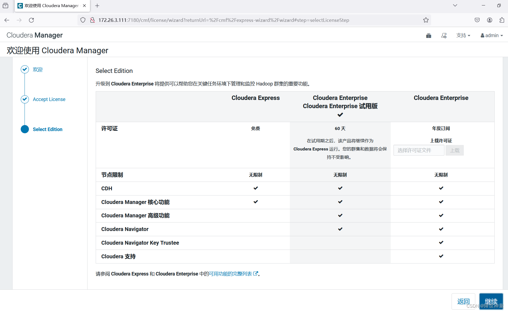Viewport: 508px width, 311px height.
Task: Bookmark this page with star icon
Action: click(x=426, y=20)
